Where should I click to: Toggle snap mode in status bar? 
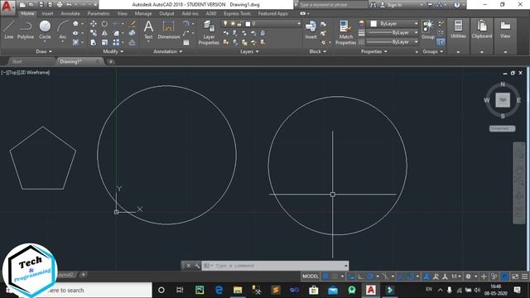pos(335,276)
